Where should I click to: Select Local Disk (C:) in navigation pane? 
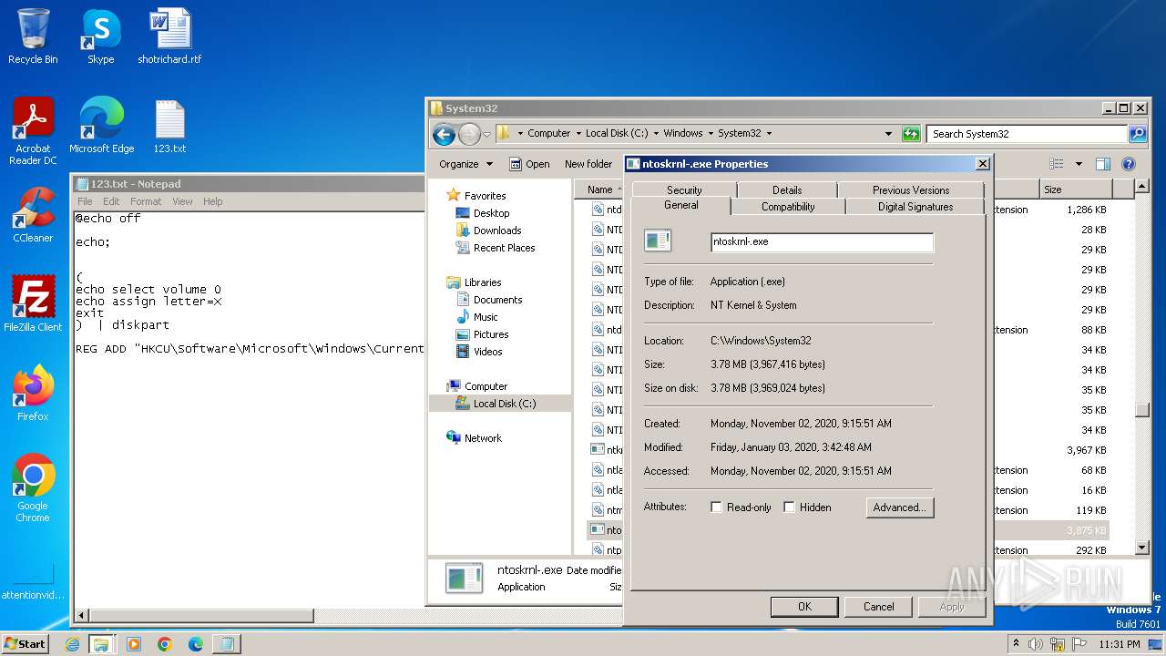[x=505, y=404]
